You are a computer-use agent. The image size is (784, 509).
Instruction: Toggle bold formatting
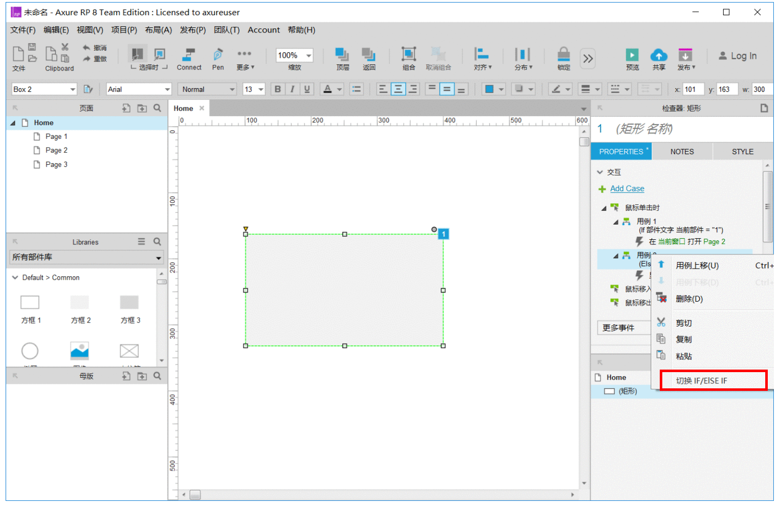(277, 89)
